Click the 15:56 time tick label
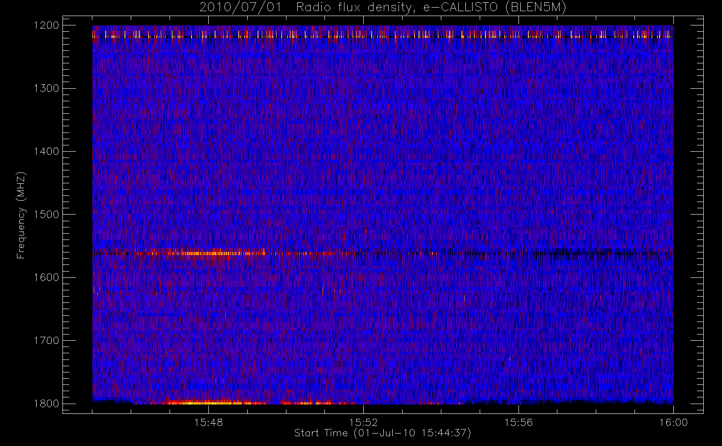 pyautogui.click(x=519, y=422)
